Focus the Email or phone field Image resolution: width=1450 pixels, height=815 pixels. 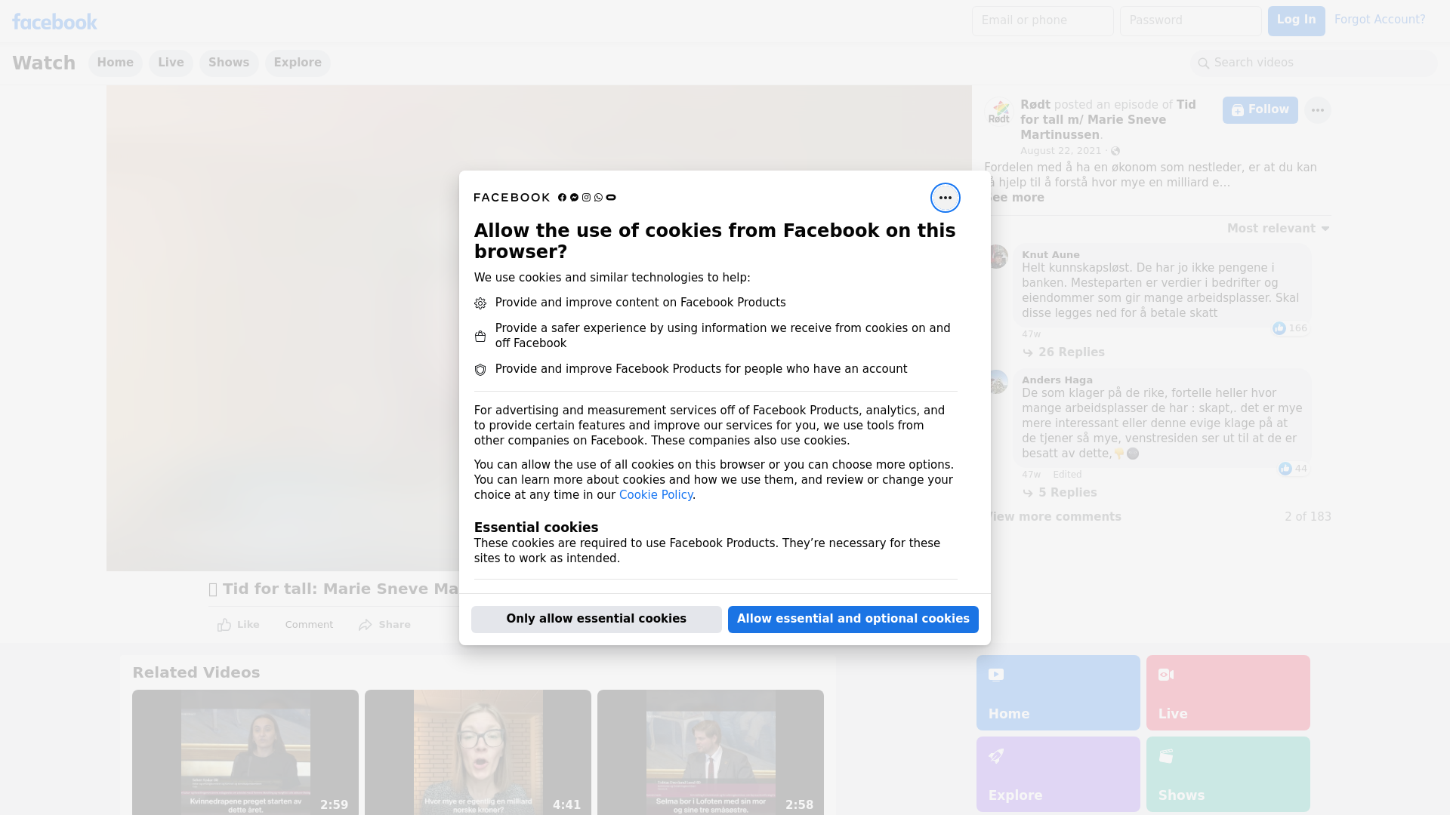coord(1042,20)
